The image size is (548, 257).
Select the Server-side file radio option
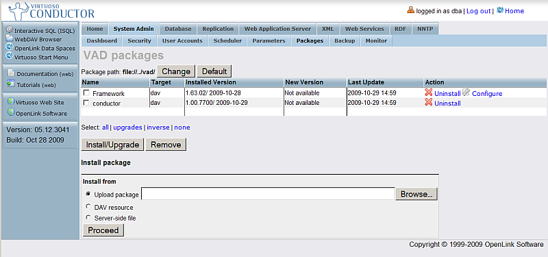(88, 217)
